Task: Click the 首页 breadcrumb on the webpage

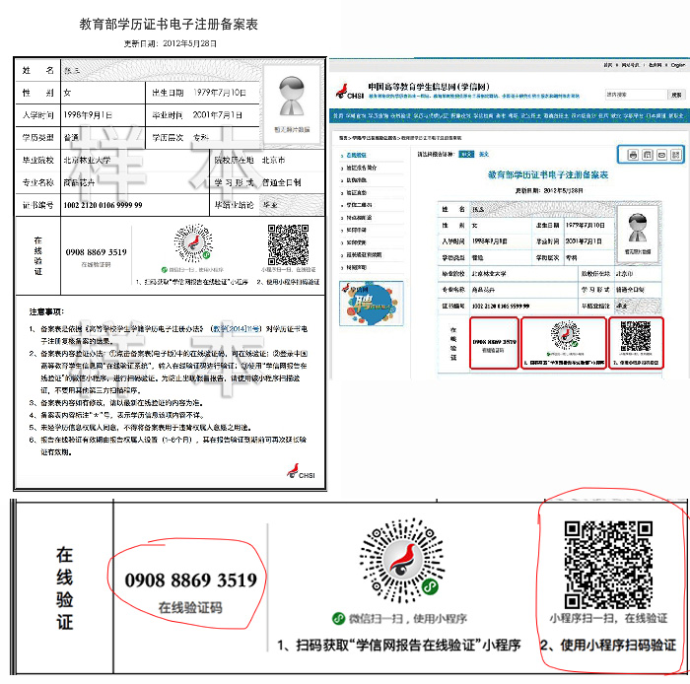Action: point(343,138)
